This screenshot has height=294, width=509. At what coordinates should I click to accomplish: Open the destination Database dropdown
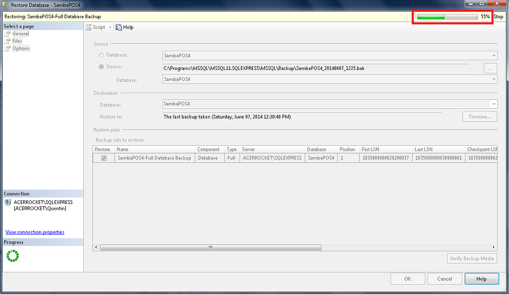tap(493, 104)
